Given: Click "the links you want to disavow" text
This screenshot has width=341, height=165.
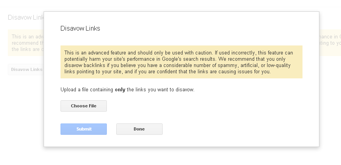Looking at the screenshot, I should [x=160, y=90].
